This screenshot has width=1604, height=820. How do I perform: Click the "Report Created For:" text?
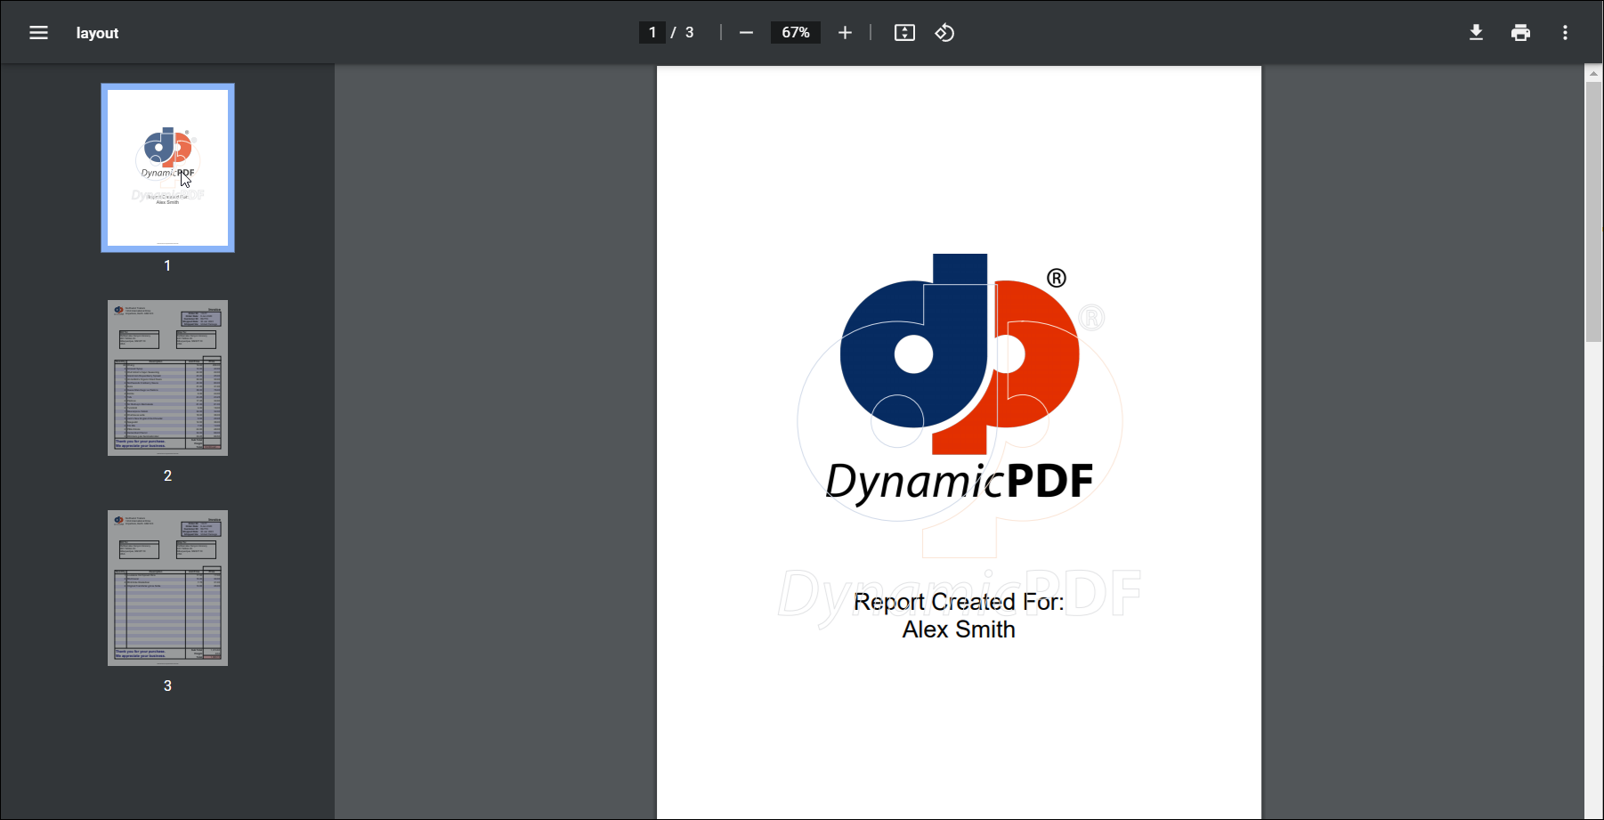point(959,602)
